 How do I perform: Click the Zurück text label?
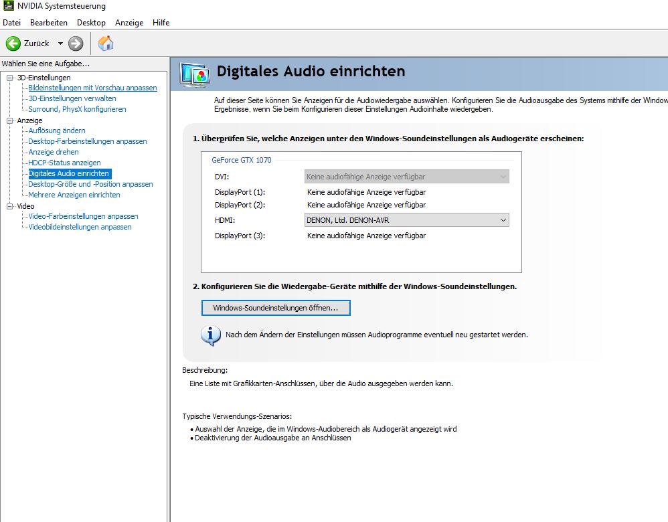coord(37,43)
